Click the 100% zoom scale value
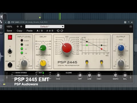137x103 pixels. [9, 27]
